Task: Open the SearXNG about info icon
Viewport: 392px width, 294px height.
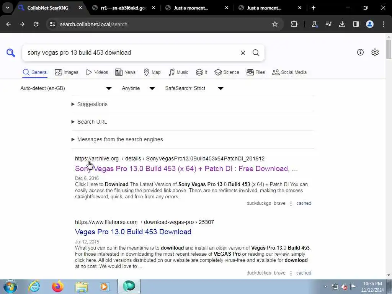Action: pos(360,52)
